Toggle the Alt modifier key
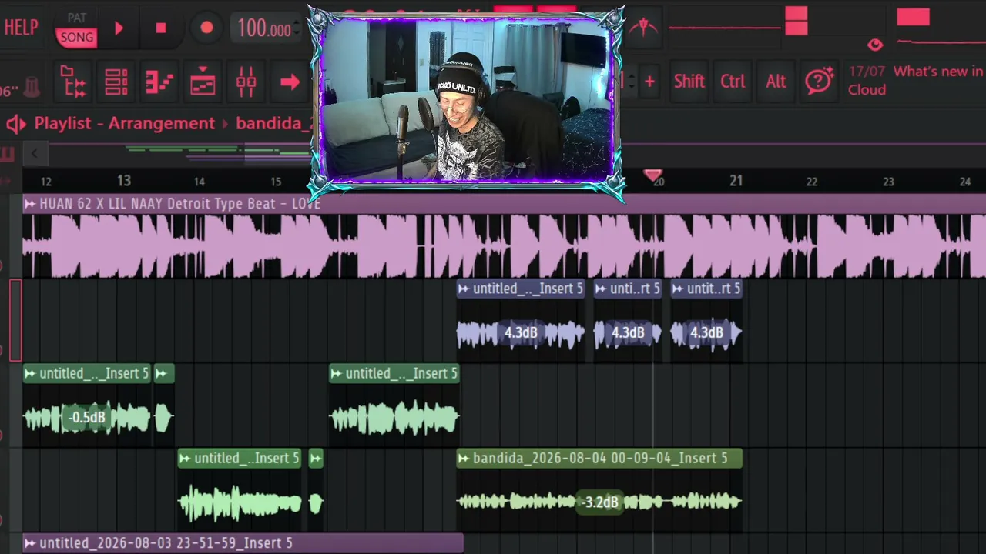The height and width of the screenshot is (554, 986). (776, 81)
